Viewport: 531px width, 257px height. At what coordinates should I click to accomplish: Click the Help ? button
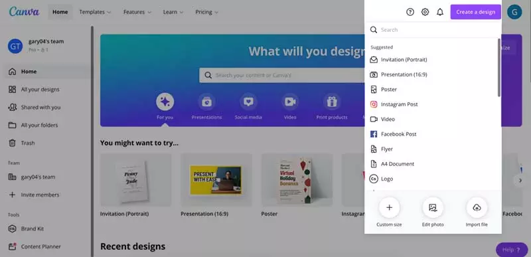(512, 250)
